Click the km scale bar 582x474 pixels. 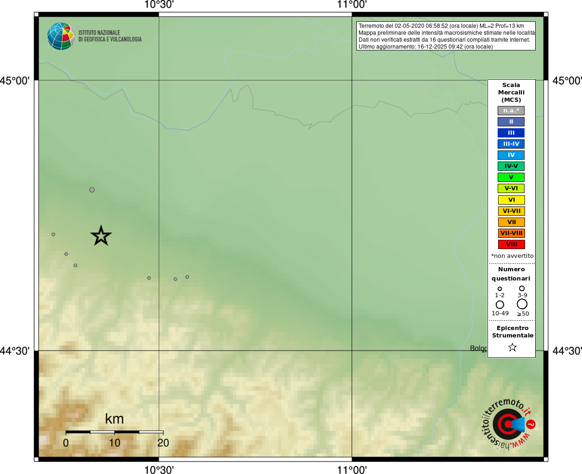[114, 432]
